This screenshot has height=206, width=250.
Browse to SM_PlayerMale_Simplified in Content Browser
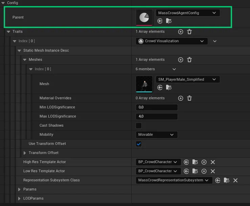(x=169, y=87)
